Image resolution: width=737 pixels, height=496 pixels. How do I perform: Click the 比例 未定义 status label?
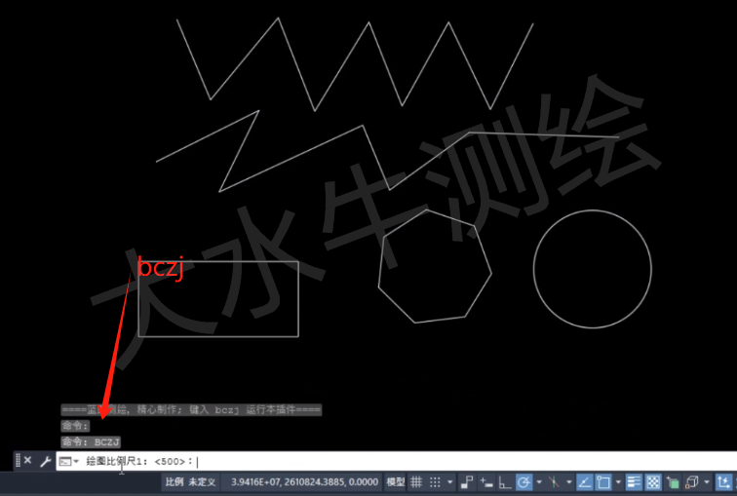189,481
